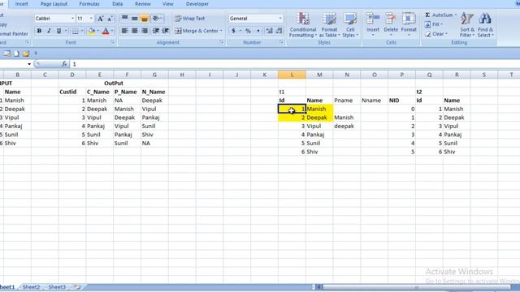Open Font dialog launcher
520x292 pixels.
point(113,42)
